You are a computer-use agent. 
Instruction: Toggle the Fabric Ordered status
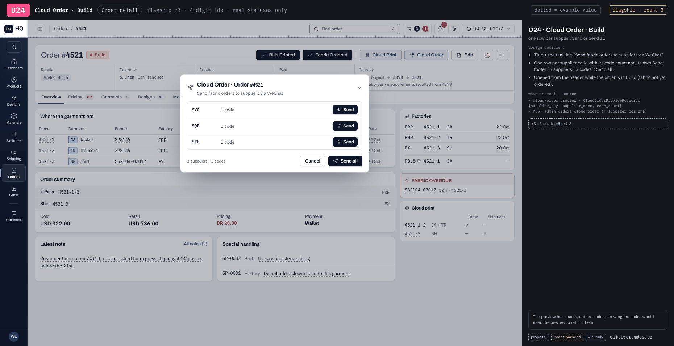pyautogui.click(x=327, y=55)
